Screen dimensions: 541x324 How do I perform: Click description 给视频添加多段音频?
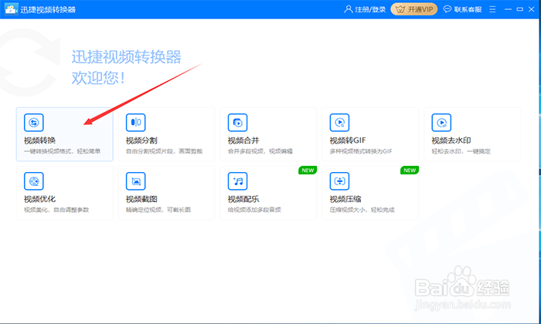[x=254, y=210]
